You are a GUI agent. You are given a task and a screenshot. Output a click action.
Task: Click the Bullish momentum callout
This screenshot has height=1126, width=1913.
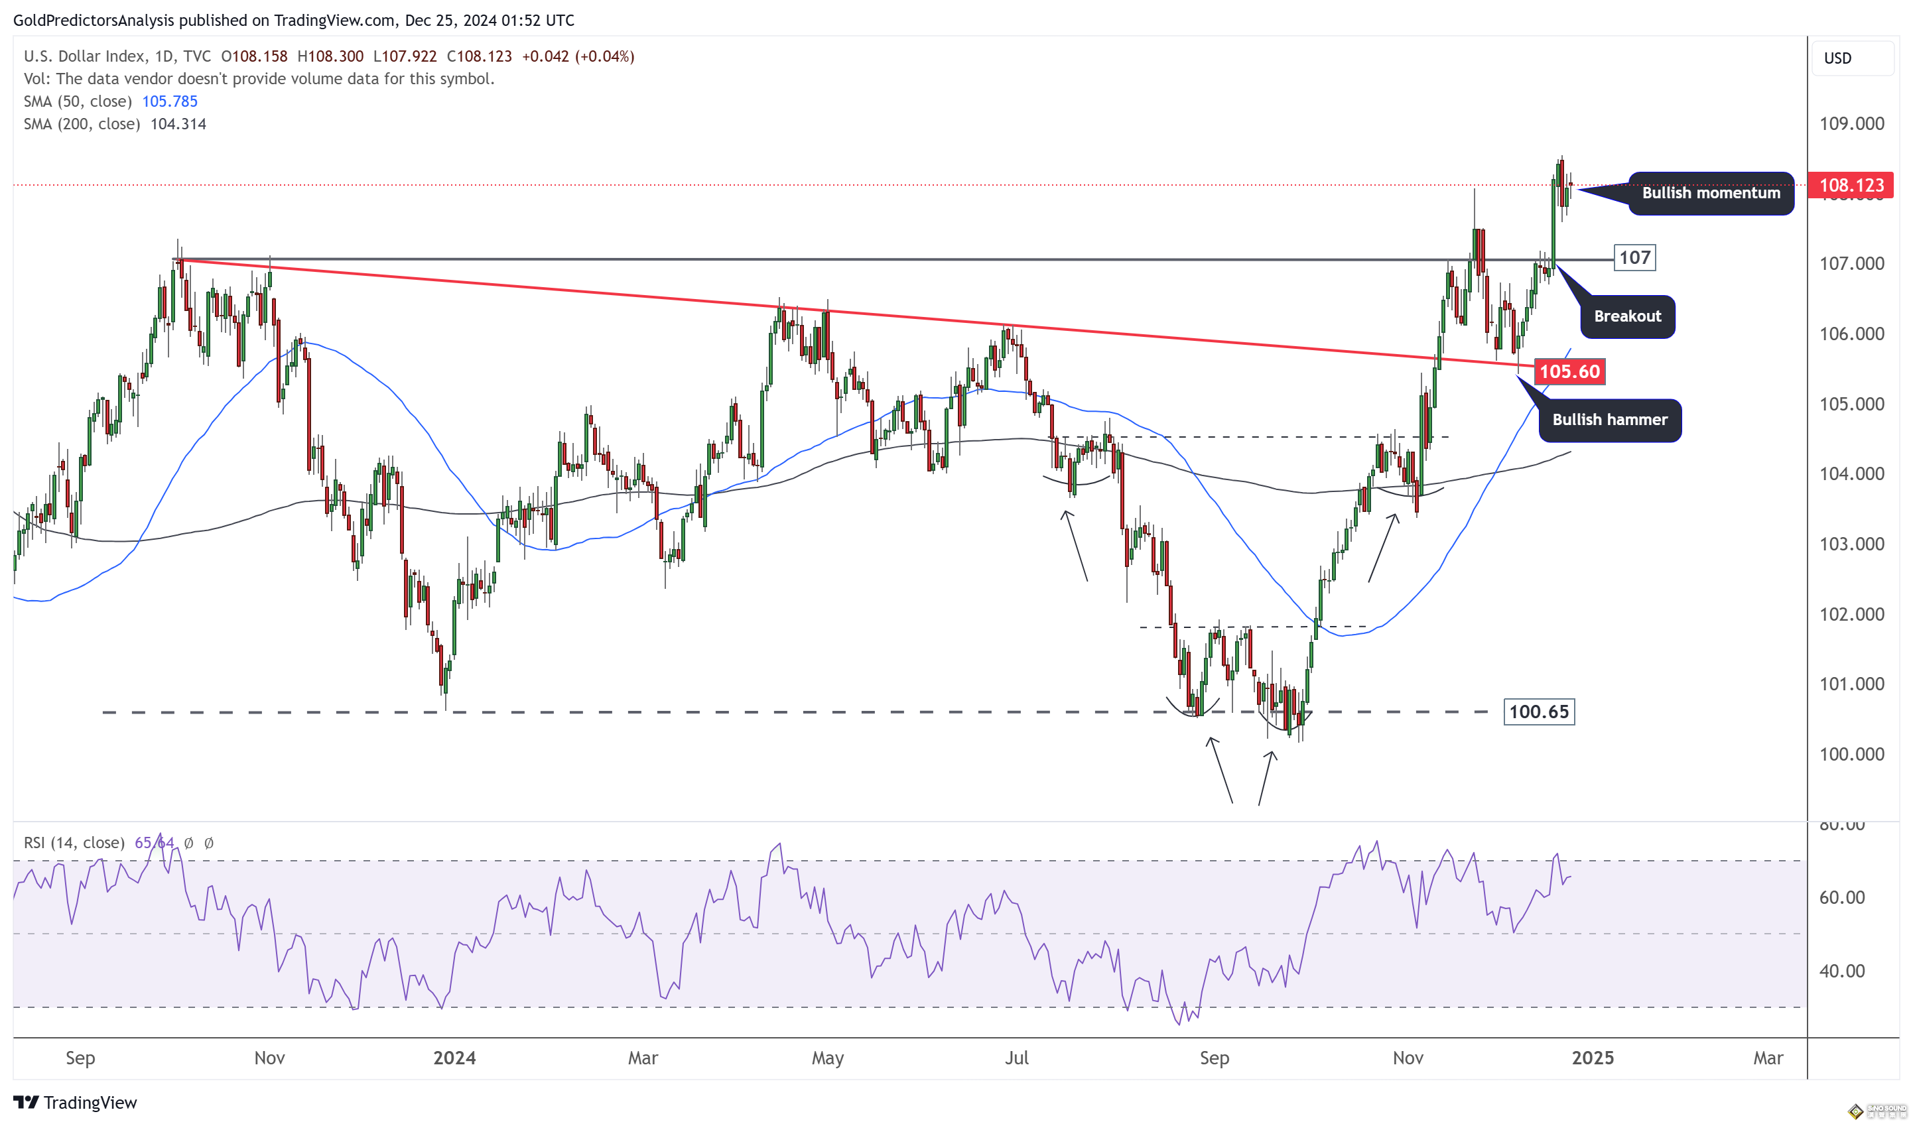pos(1710,194)
